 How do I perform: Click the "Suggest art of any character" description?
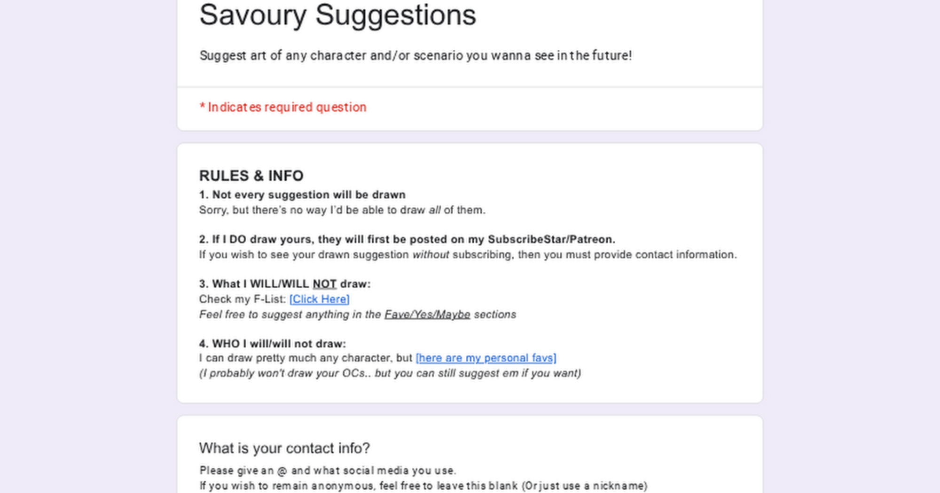[x=415, y=55]
